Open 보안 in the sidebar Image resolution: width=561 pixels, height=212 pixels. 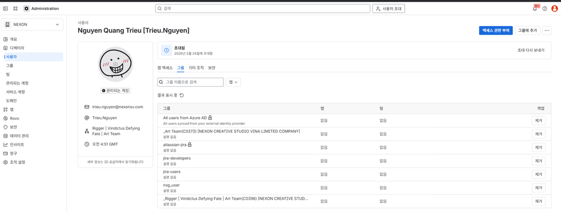pos(33,127)
